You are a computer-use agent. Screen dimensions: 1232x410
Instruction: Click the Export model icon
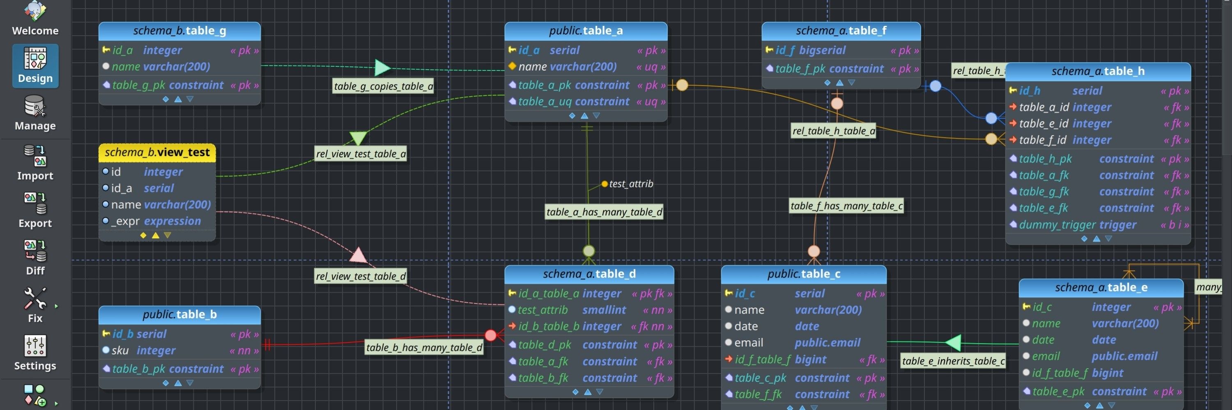35,210
